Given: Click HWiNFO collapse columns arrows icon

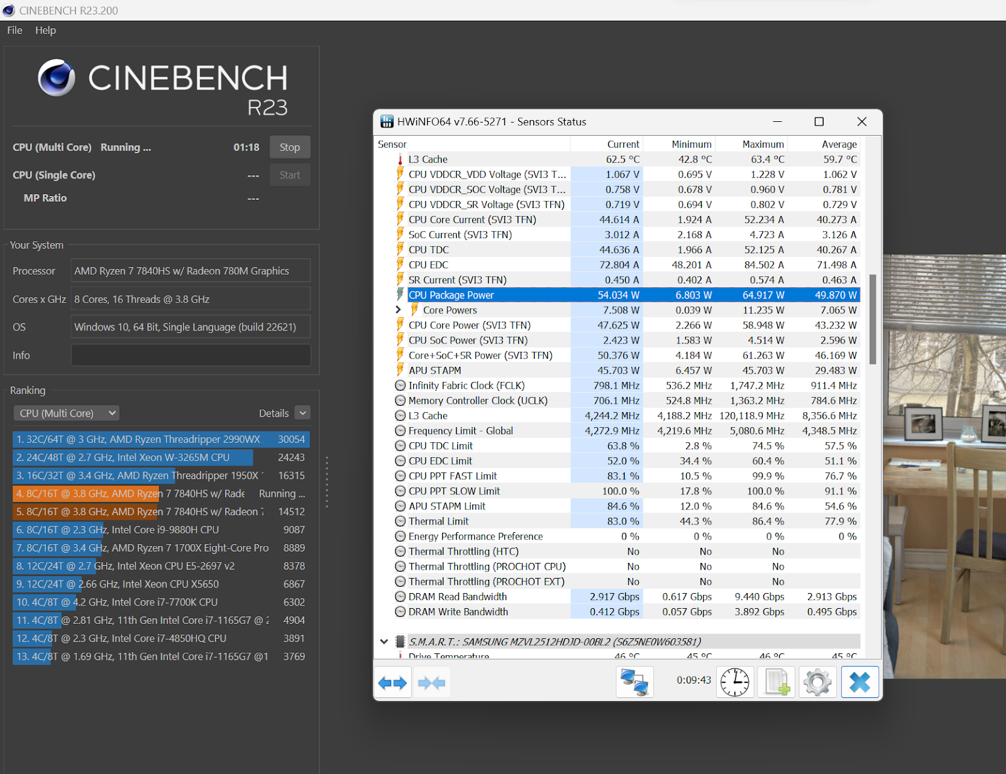Looking at the screenshot, I should click(431, 682).
